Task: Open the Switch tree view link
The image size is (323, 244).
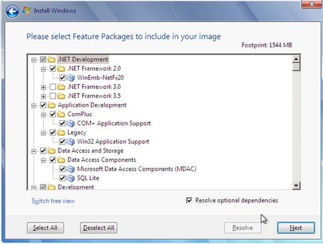Action: coord(53,201)
